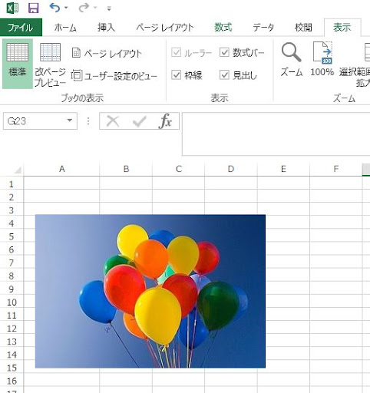Click the formula bar cancel X

113,121
